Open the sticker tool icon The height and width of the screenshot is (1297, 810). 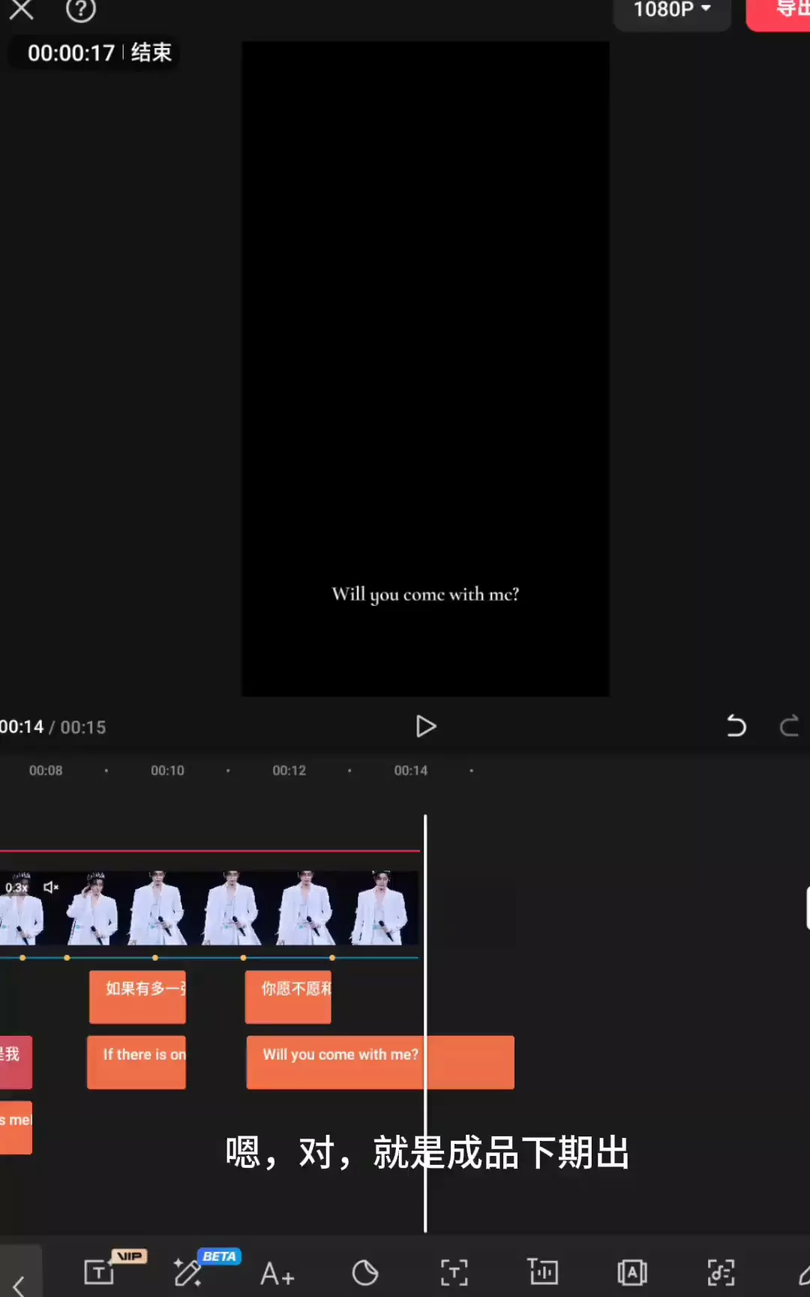365,1273
